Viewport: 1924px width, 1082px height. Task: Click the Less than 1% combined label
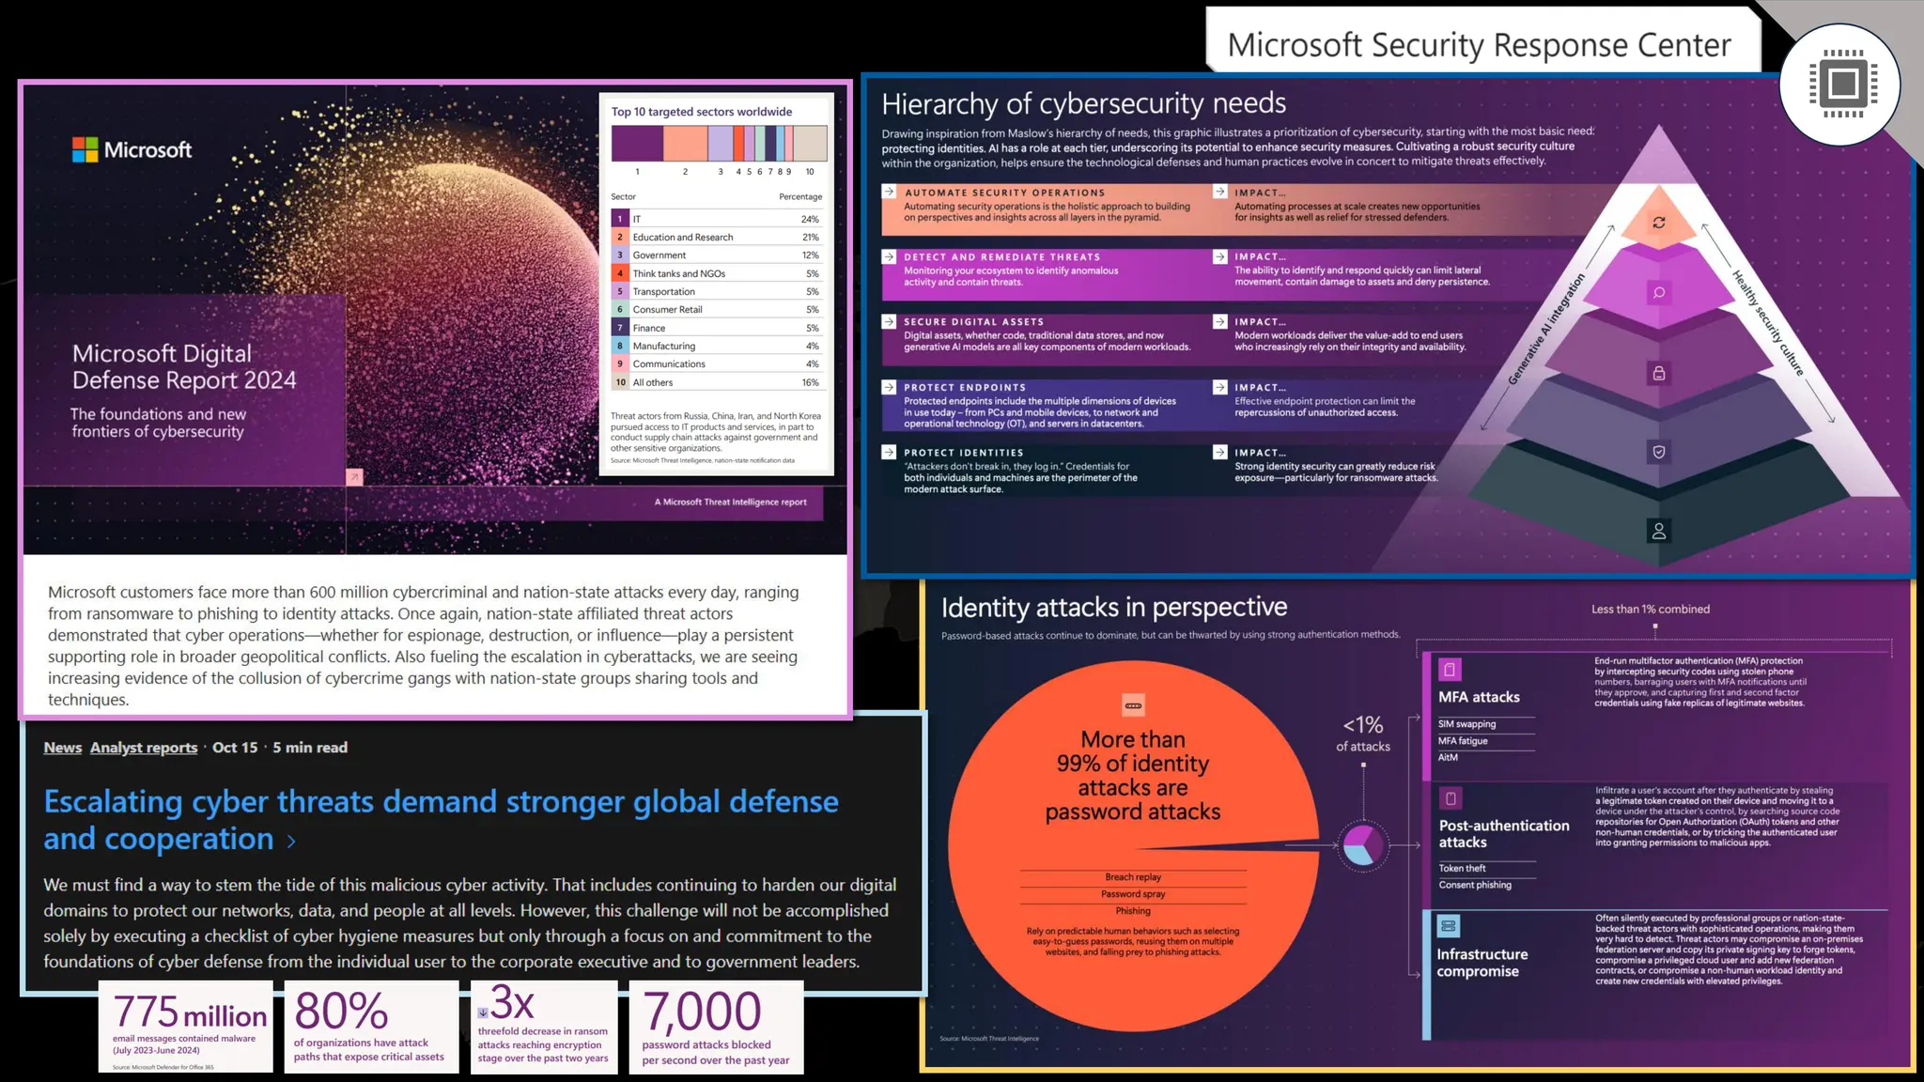1651,610
